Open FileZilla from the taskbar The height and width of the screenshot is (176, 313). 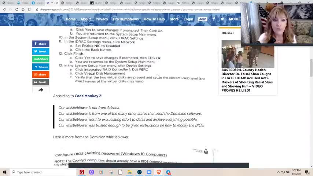tap(82, 172)
